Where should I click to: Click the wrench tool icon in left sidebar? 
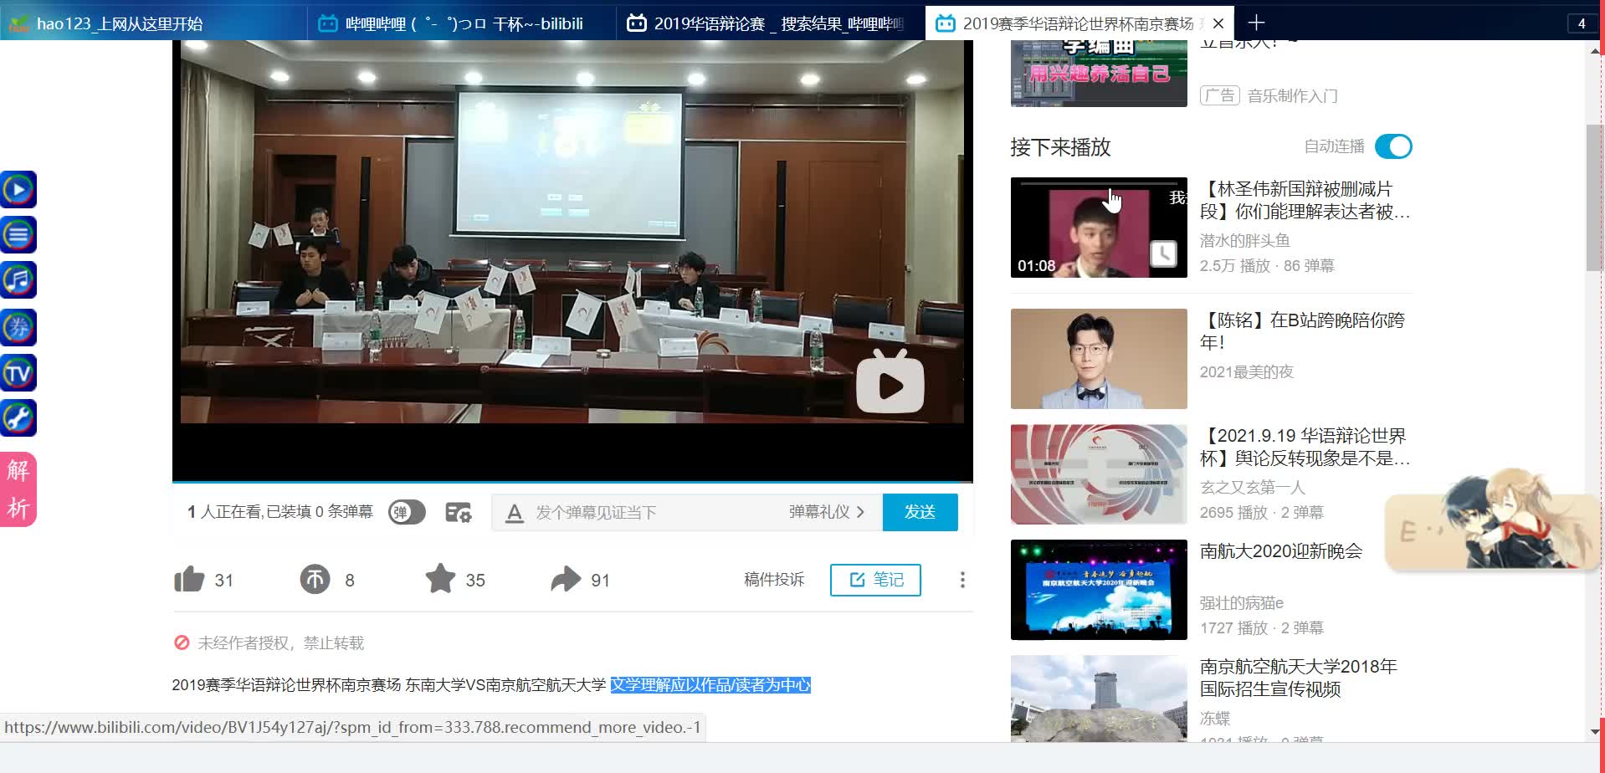(x=18, y=417)
